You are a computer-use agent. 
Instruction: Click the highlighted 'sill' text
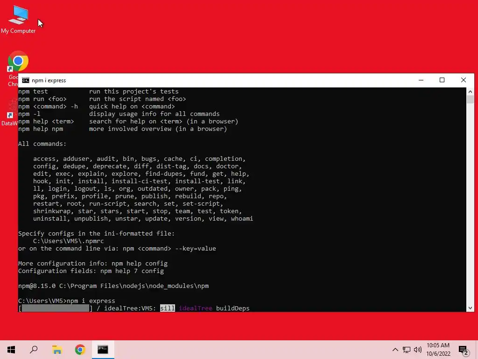tap(168, 309)
